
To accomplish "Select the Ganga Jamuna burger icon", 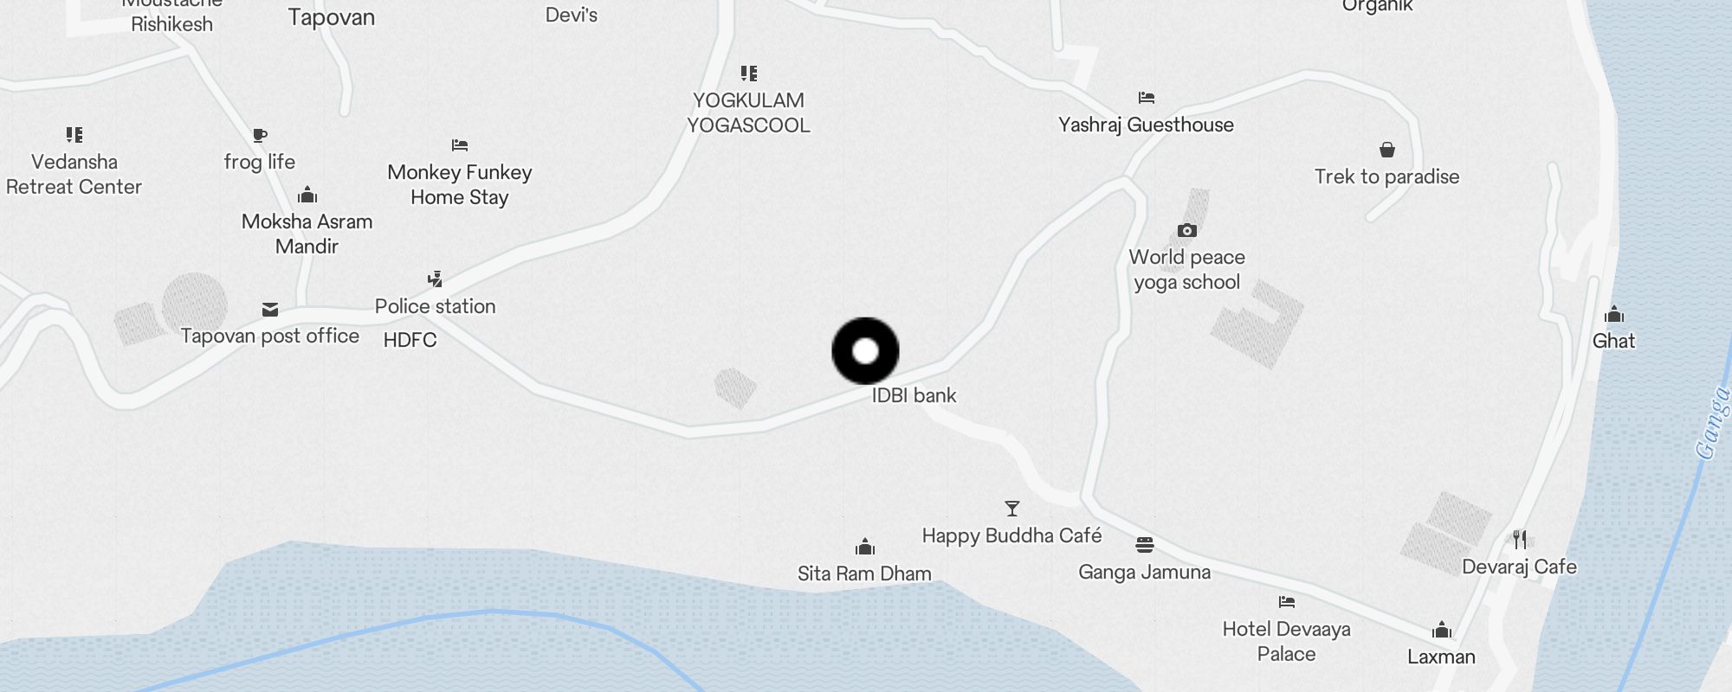I will point(1145,545).
